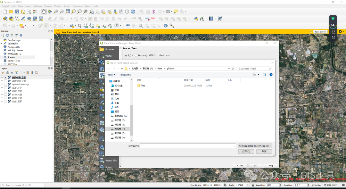The width and height of the screenshot is (346, 189).
Task: Toggle the file dialog preview pane icon
Action: pos(264,75)
